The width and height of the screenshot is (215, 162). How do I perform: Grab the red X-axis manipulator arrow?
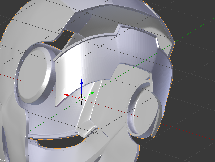66,95
